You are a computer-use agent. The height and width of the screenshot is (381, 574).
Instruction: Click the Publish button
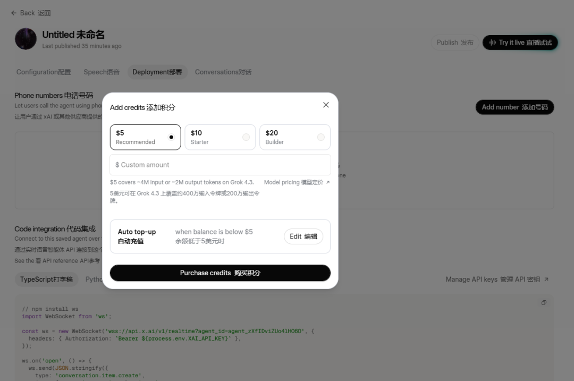coord(454,43)
